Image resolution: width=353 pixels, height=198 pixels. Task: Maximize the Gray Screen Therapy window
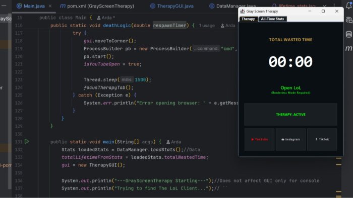coord(323,11)
